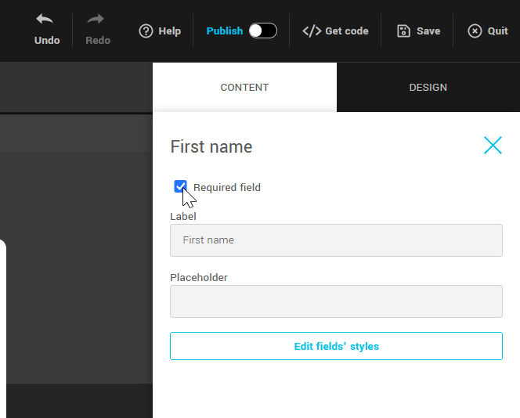Switch to the CONTENT tab
520x418 pixels.
[244, 88]
